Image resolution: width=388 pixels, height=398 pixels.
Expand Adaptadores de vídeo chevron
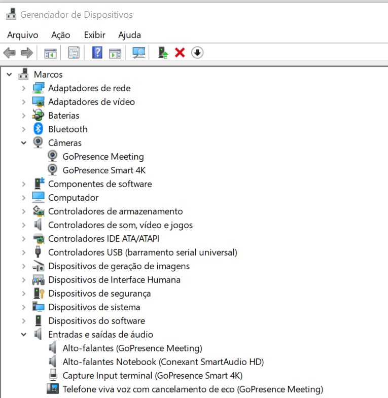click(24, 102)
